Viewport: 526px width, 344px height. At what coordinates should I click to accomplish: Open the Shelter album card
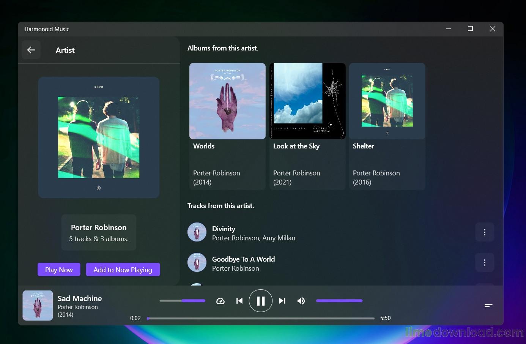click(387, 101)
